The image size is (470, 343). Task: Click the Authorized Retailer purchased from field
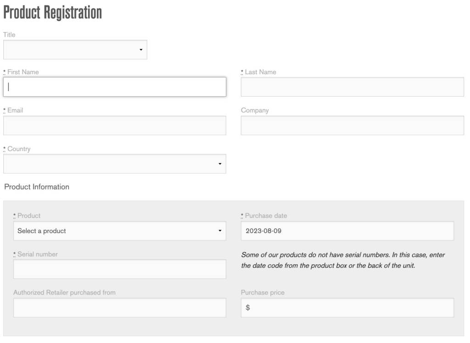[x=119, y=308]
